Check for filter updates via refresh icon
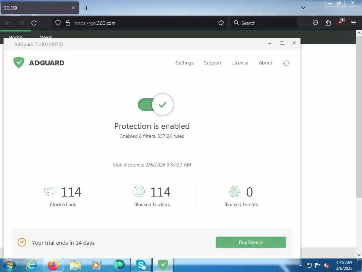Screen dimensions: 362x272 click(286, 63)
